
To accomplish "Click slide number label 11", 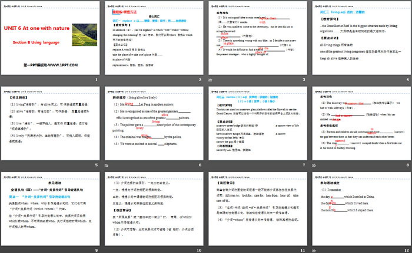I will (303, 251).
